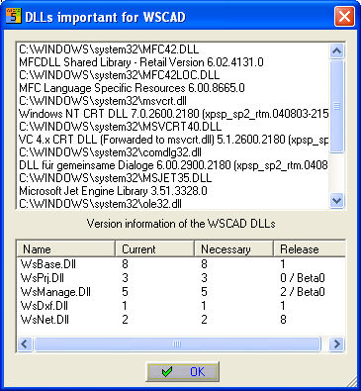
Task: Click the MFC42.DLL path line
Action: (x=109, y=49)
